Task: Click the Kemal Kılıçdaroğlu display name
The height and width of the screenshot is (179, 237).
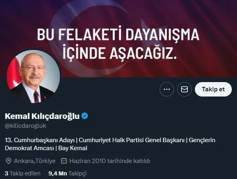Action: point(42,116)
